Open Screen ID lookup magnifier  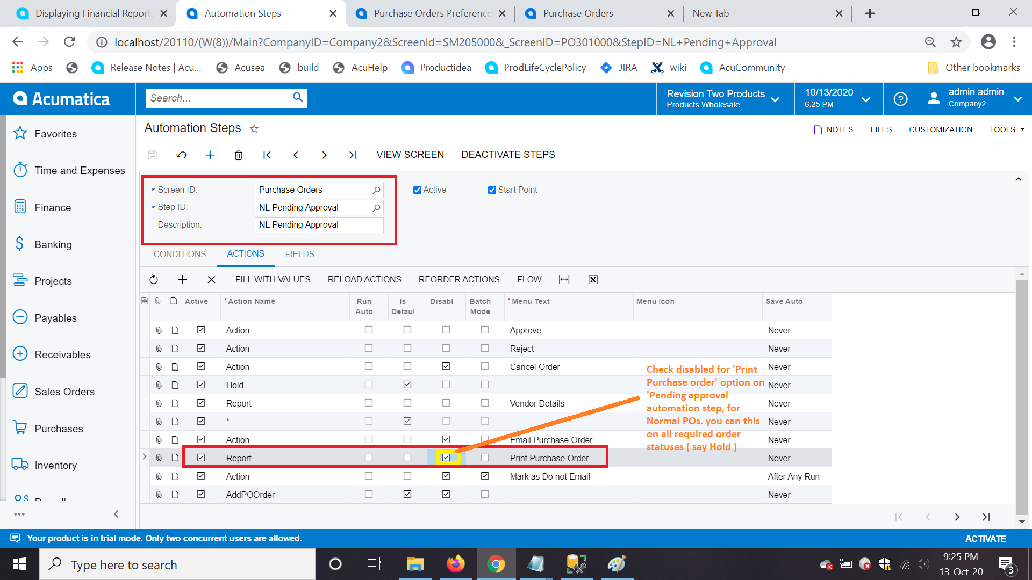tap(377, 190)
